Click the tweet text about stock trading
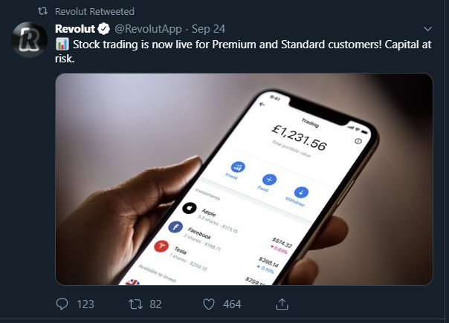449x323 pixels. pos(243,51)
